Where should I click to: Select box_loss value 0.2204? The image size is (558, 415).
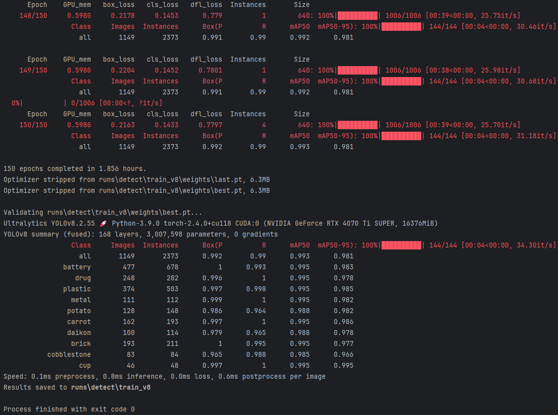[x=123, y=71]
